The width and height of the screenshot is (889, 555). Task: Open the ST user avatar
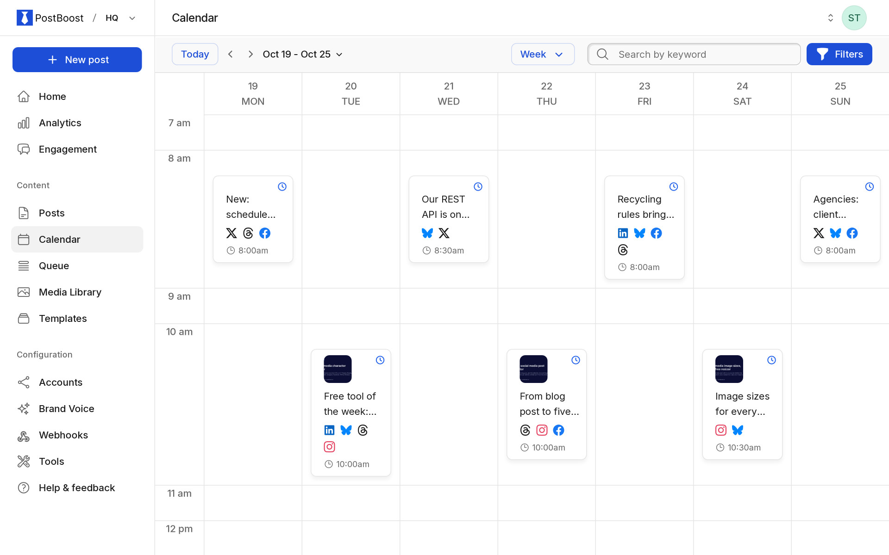854,18
